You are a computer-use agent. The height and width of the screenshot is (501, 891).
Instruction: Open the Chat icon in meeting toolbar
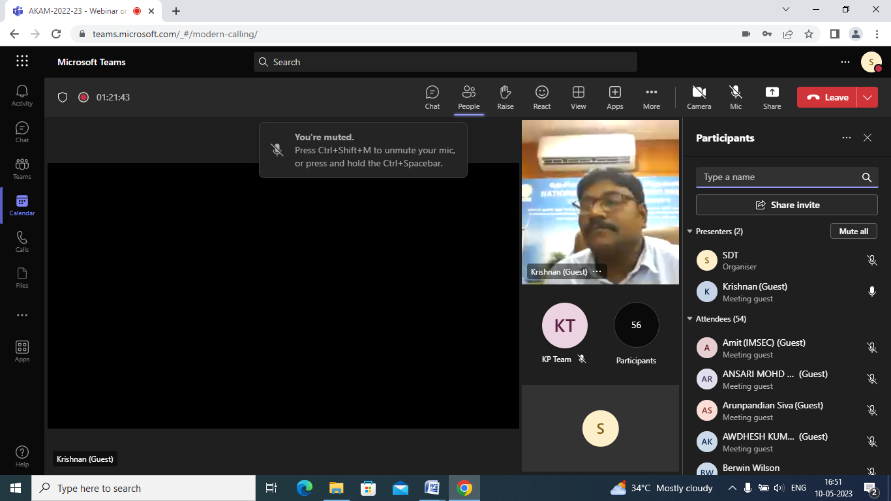pyautogui.click(x=432, y=97)
